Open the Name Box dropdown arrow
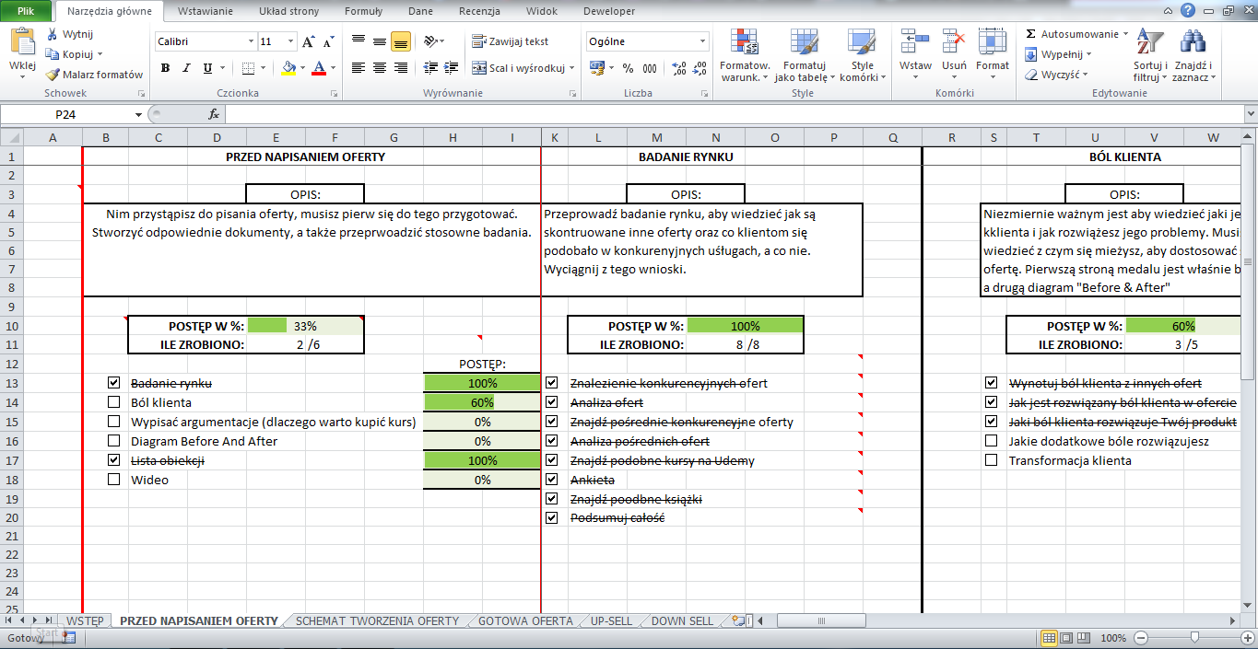 click(x=139, y=114)
